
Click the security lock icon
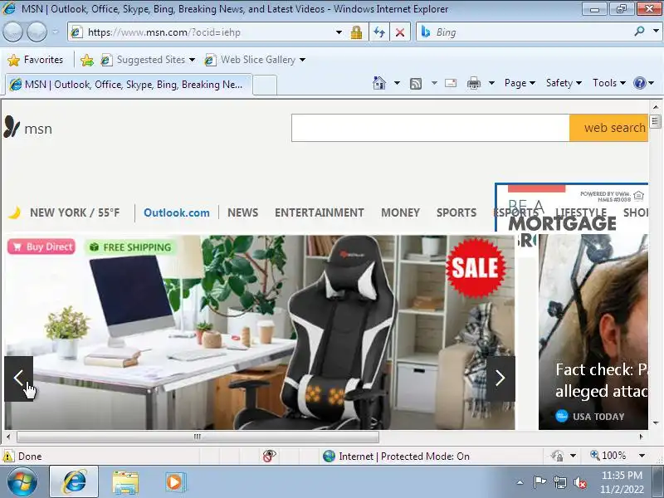pyautogui.click(x=356, y=32)
